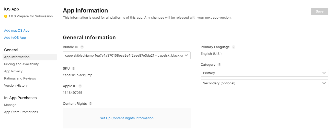The width and height of the screenshot is (334, 133).
Task: Click the Save button
Action: pos(319,11)
